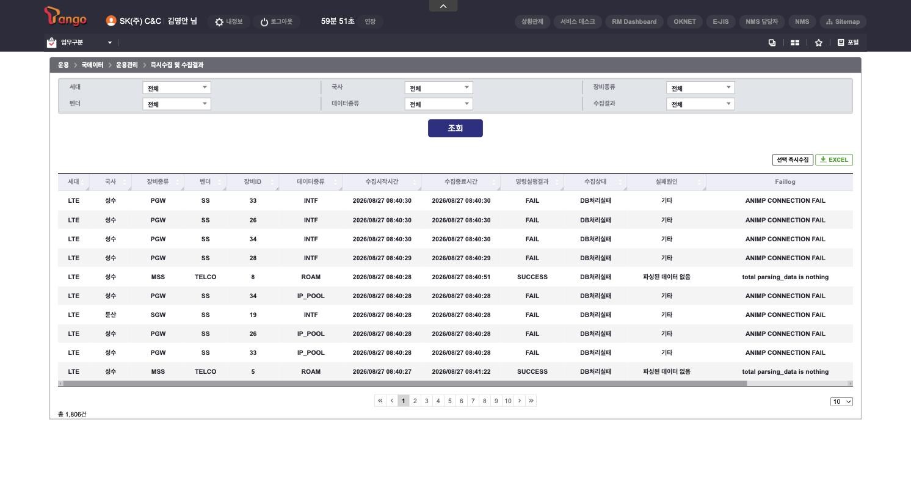Open the 상황관제 menu
This screenshot has width=911, height=496.
click(x=532, y=22)
